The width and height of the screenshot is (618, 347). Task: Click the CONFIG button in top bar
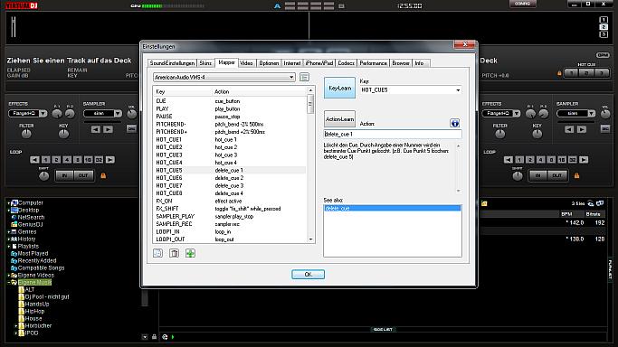tap(522, 4)
